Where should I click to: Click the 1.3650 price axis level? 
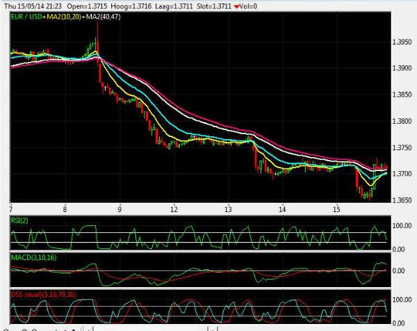click(402, 200)
